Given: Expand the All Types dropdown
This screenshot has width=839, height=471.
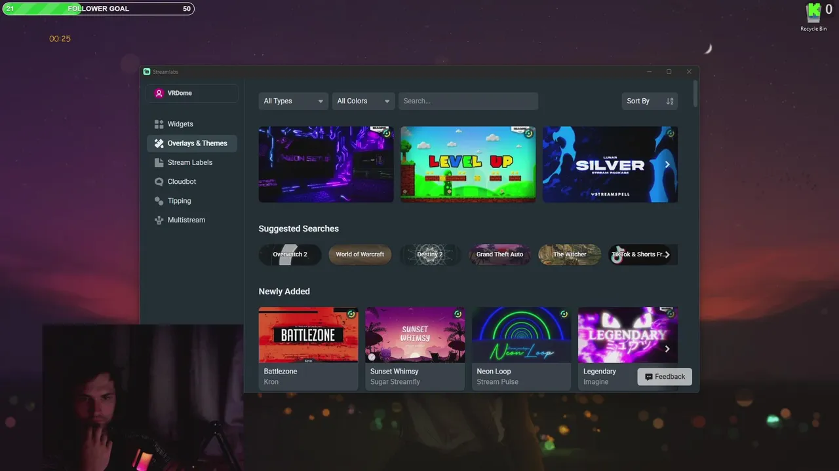Looking at the screenshot, I should tap(293, 101).
